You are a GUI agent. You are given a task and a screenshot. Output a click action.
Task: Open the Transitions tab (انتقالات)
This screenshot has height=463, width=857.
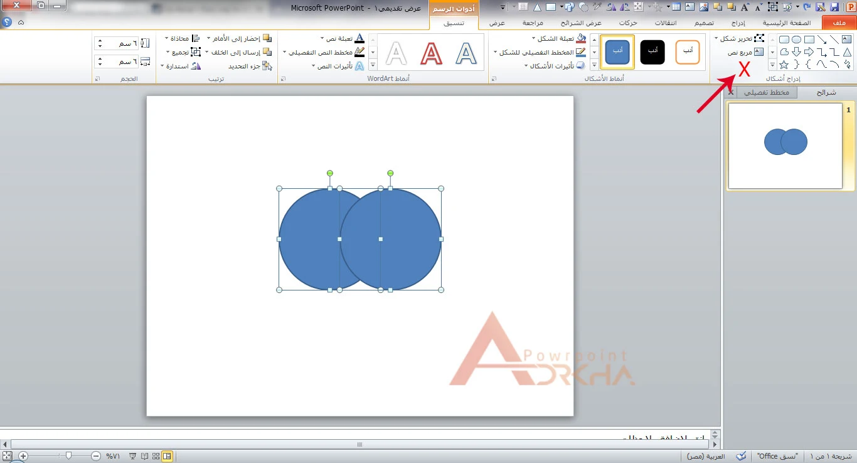666,23
